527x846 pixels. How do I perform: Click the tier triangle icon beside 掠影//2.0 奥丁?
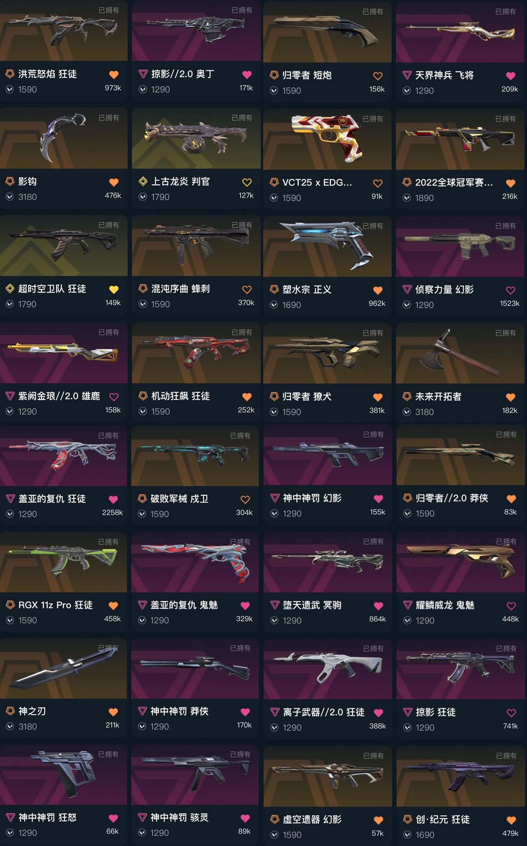(143, 74)
